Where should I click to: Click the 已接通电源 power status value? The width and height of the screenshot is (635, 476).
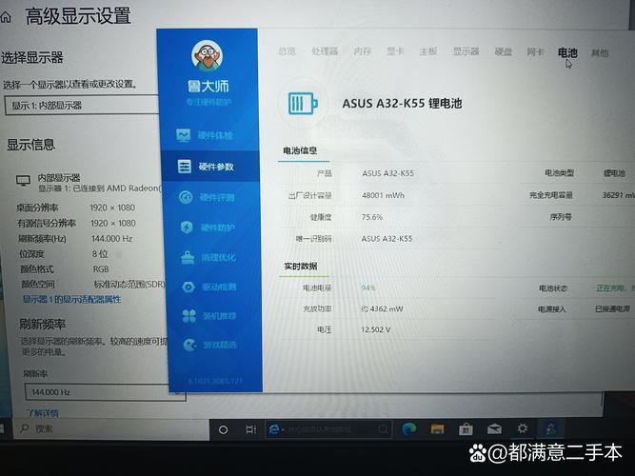click(612, 309)
